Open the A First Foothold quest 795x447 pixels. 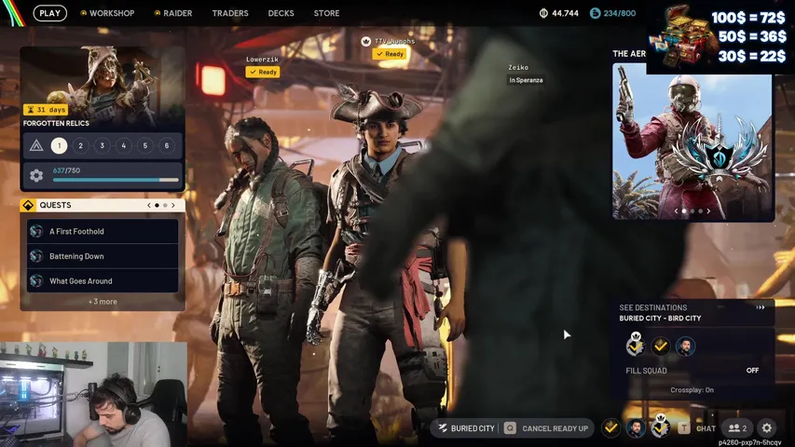(x=103, y=232)
